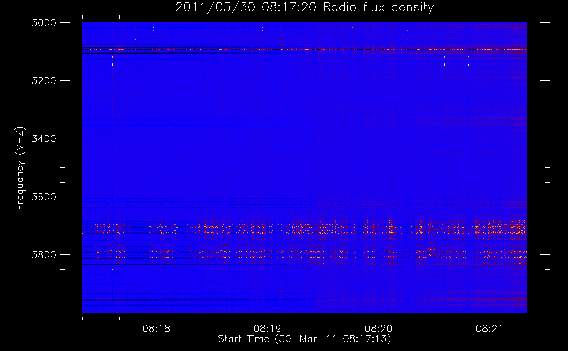Click the 08:20 time tick label

point(379,329)
